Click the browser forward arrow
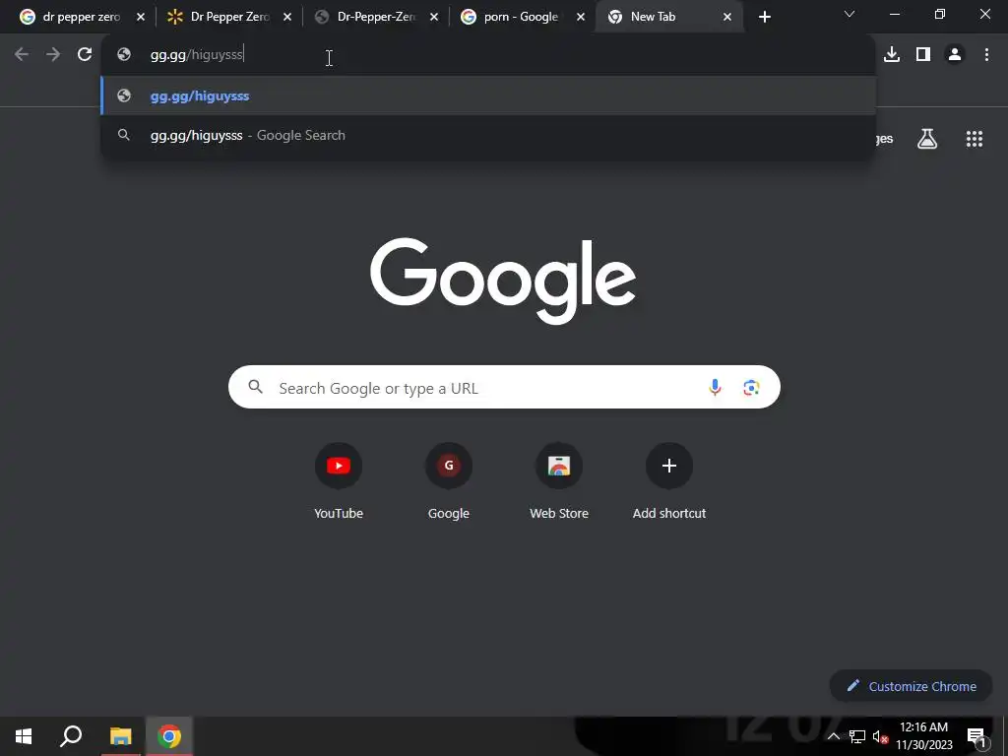 (x=53, y=55)
